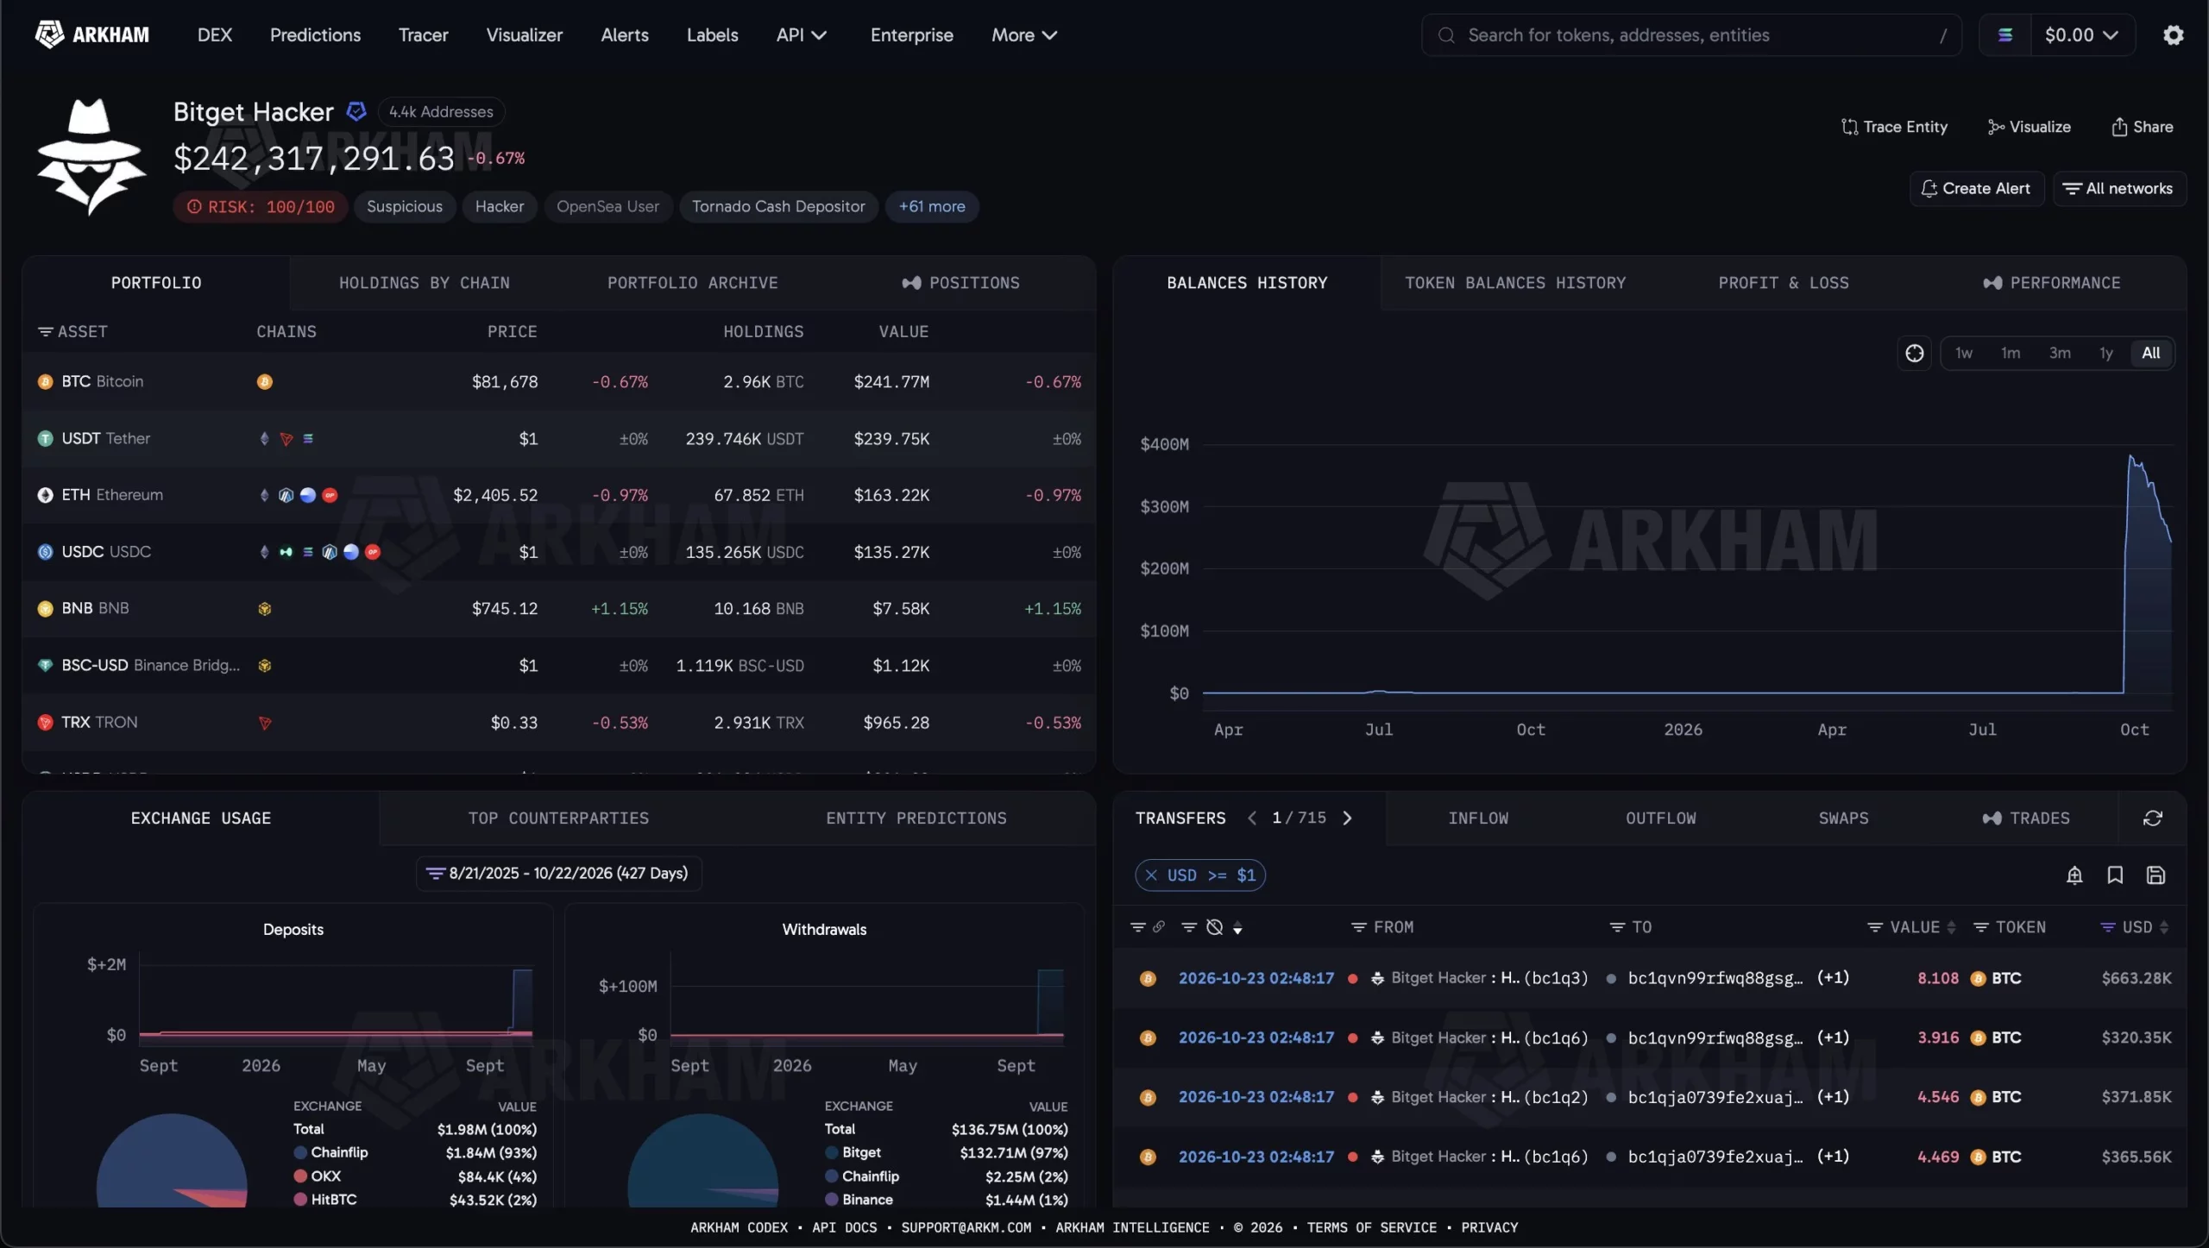Go to previous transfers page arrow
The image size is (2209, 1248).
[1252, 818]
